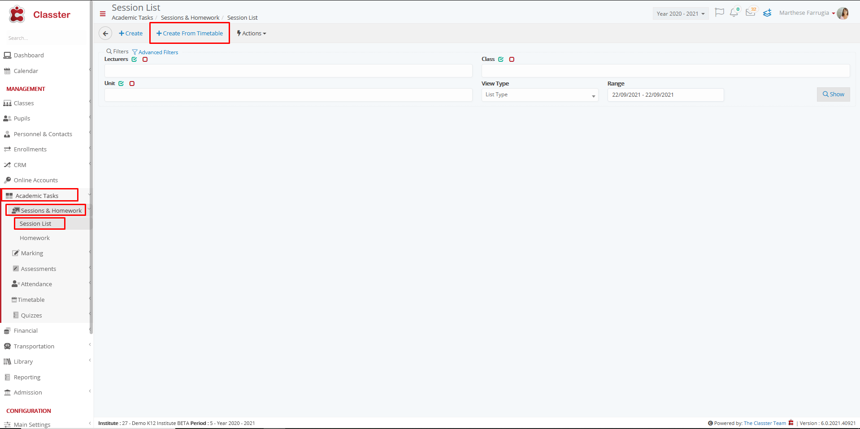Image resolution: width=860 pixels, height=429 pixels.
Task: Open the bell alerts icon
Action: (x=734, y=13)
